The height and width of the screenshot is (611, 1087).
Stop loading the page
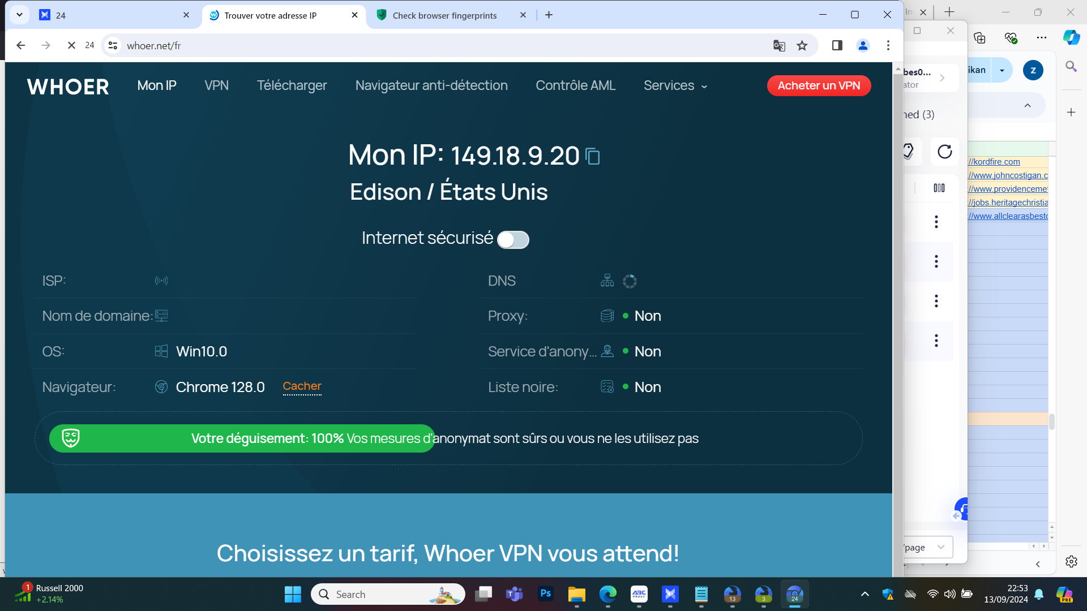(71, 45)
